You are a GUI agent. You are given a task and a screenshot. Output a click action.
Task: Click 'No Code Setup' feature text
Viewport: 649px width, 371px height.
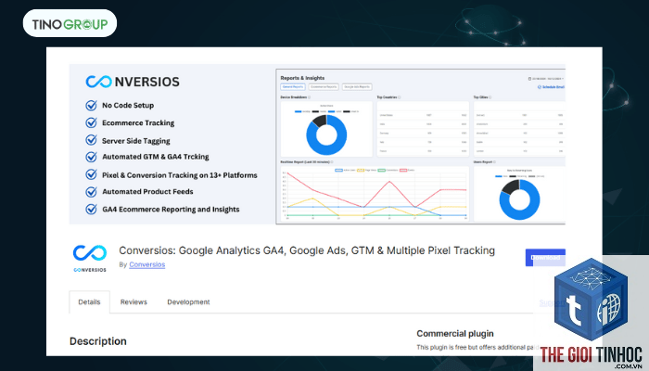128,105
